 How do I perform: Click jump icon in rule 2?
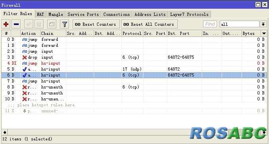(25, 52)
